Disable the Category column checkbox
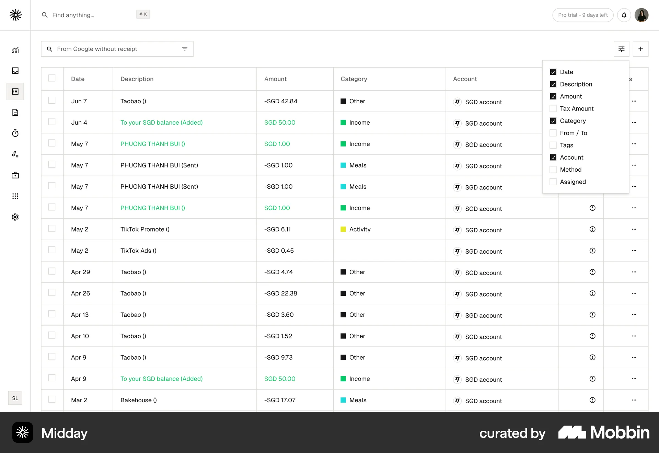The width and height of the screenshot is (659, 453). pyautogui.click(x=553, y=120)
